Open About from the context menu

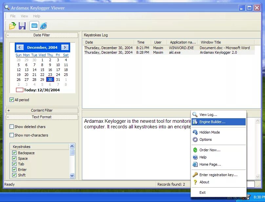(x=218, y=182)
